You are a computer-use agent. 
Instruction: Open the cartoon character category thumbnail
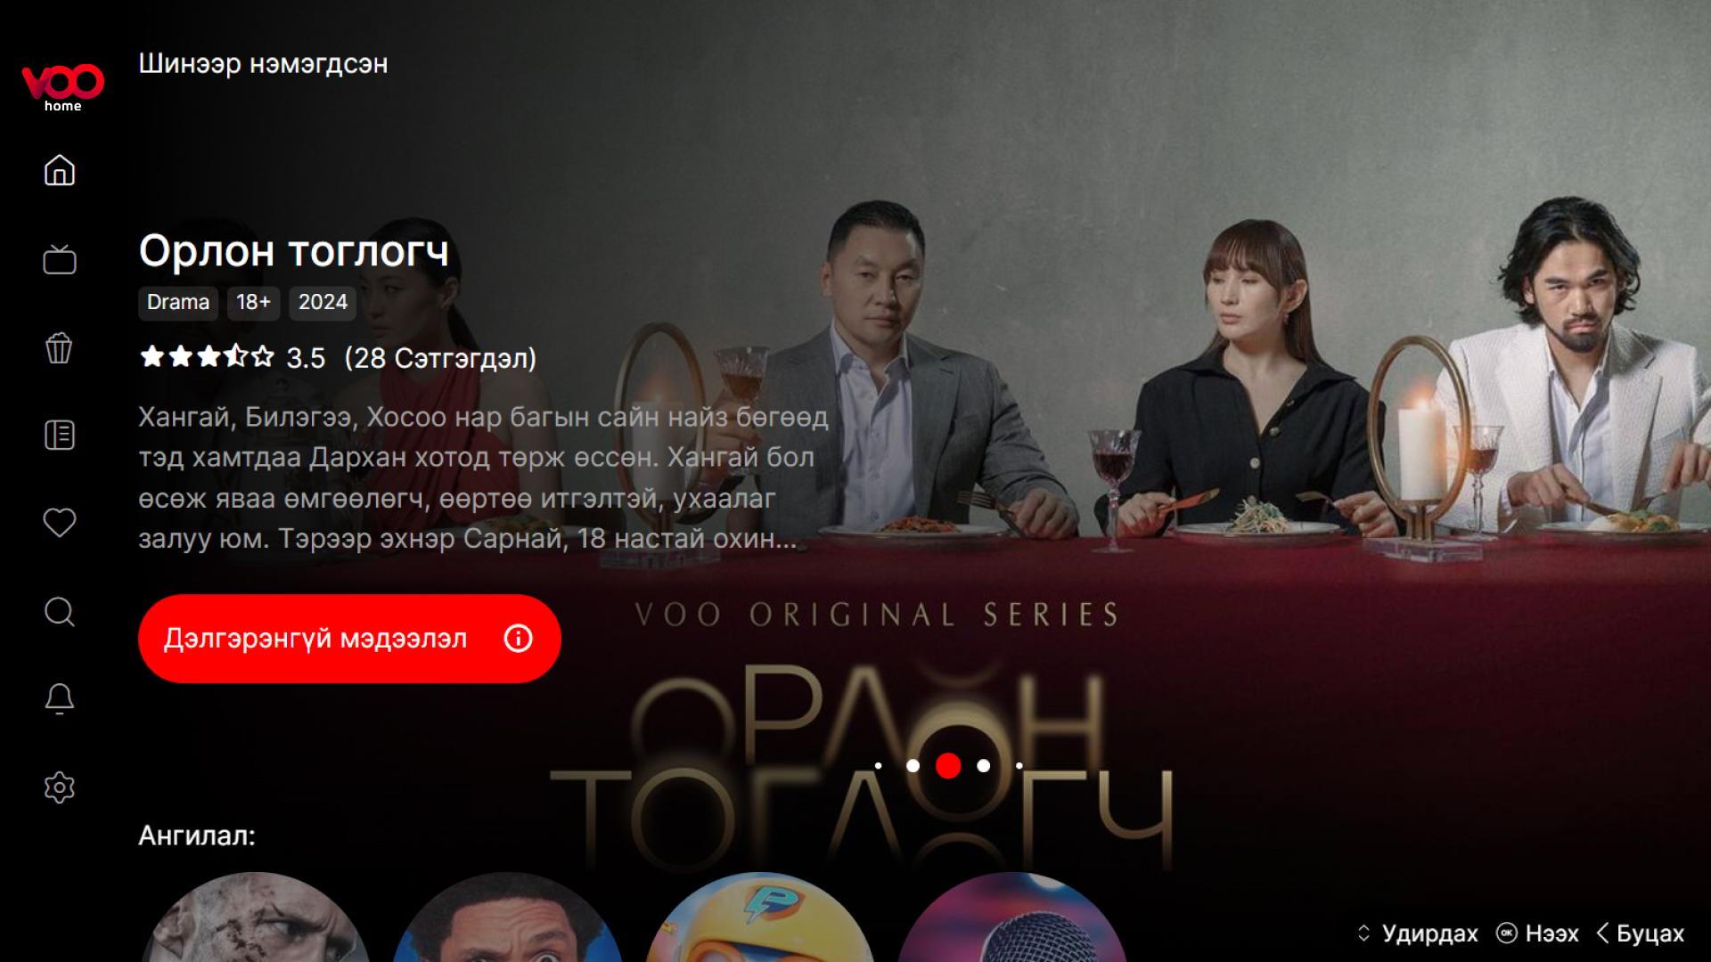(759, 917)
